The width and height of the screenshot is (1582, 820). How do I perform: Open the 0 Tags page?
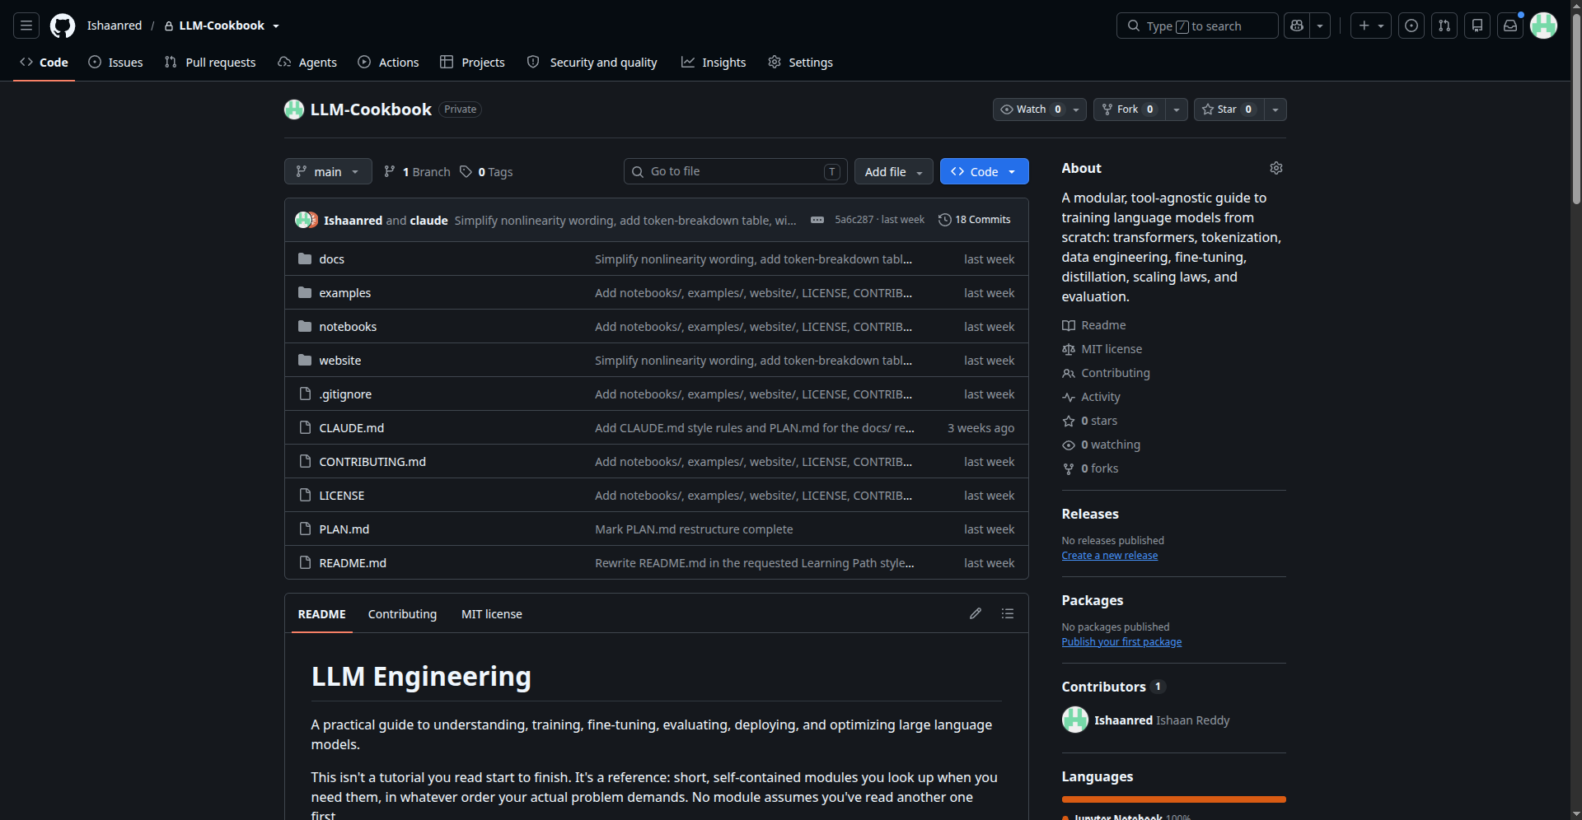486,171
